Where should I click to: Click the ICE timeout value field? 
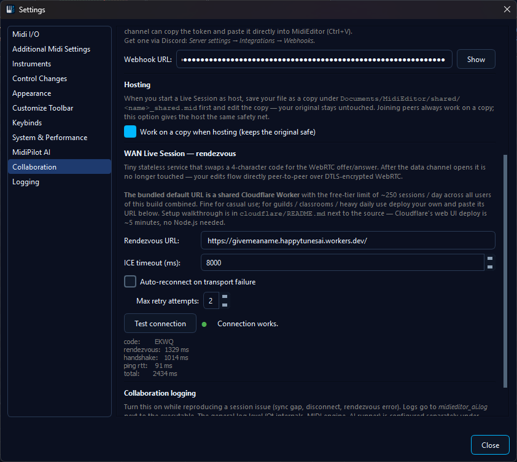[x=342, y=263]
